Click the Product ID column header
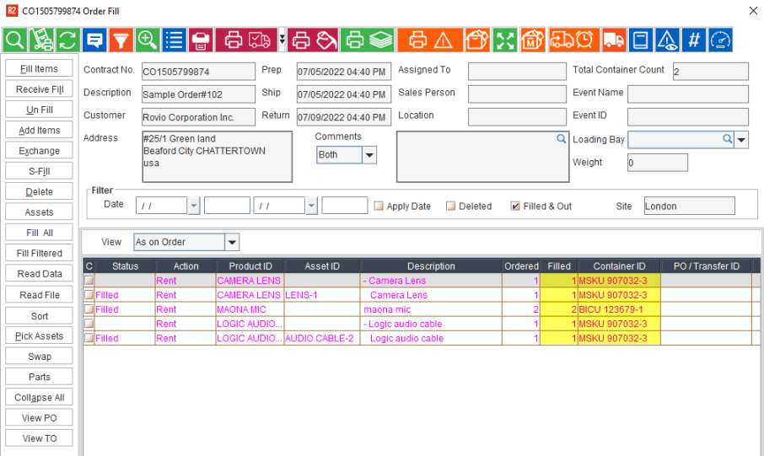Viewport: 764px width, 456px height. (250, 266)
